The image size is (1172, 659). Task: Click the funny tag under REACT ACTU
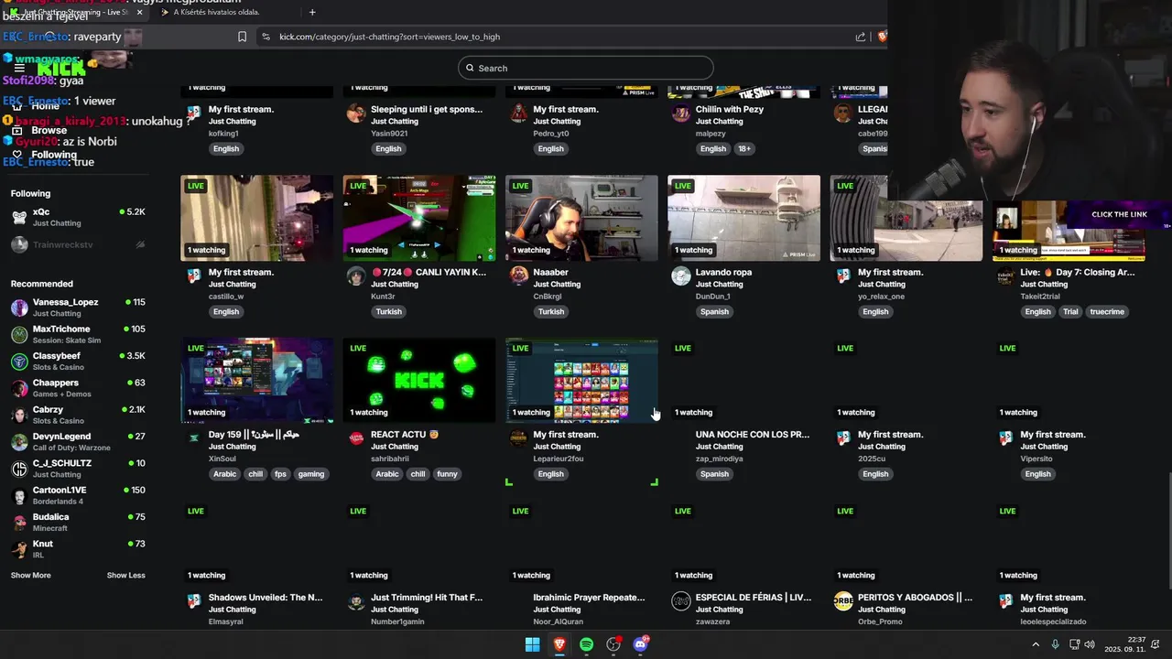447,474
